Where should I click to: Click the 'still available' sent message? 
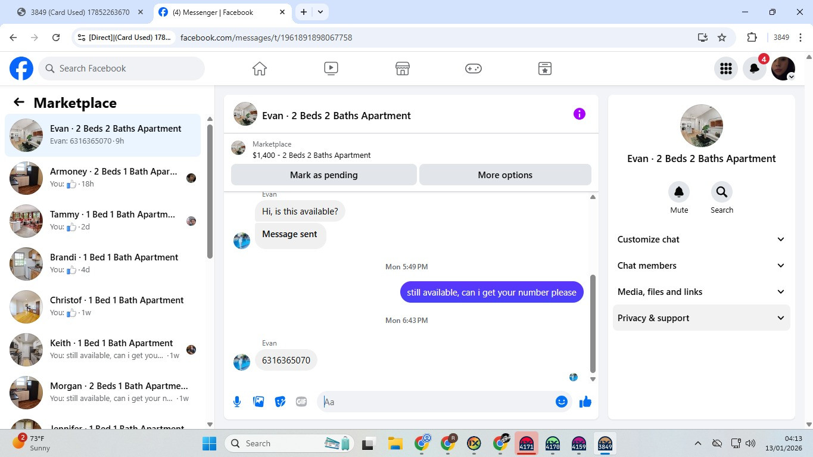491,292
